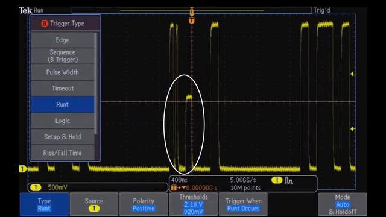Click the channel 1 ground reference marker
This screenshot has height=217, width=386.
23,169
